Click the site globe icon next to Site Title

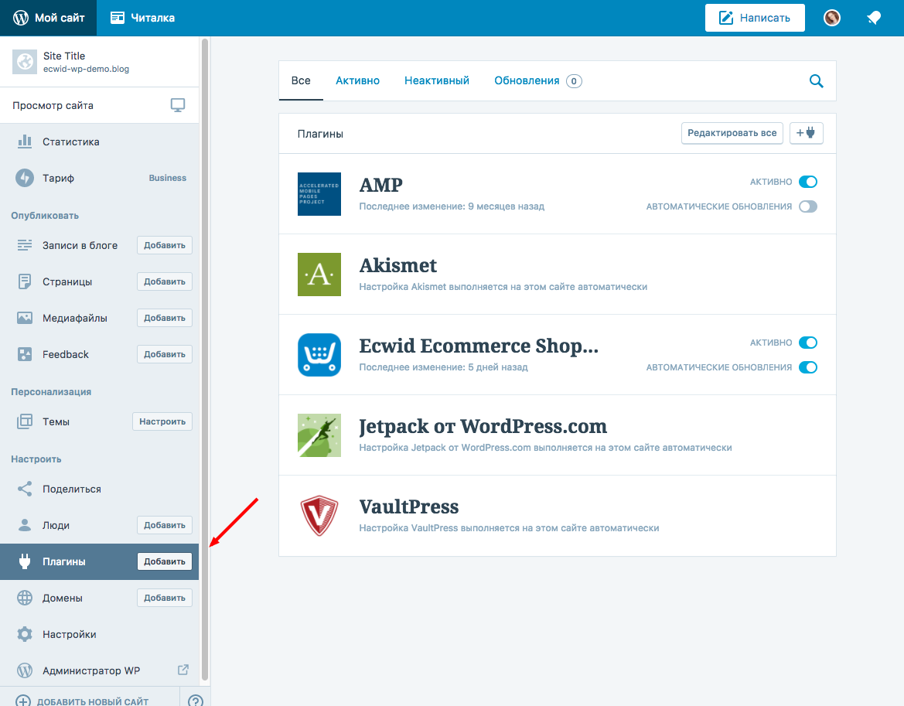click(x=25, y=62)
